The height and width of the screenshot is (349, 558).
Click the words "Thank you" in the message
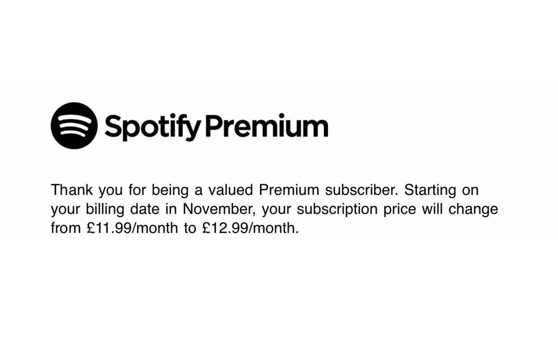[87, 190]
